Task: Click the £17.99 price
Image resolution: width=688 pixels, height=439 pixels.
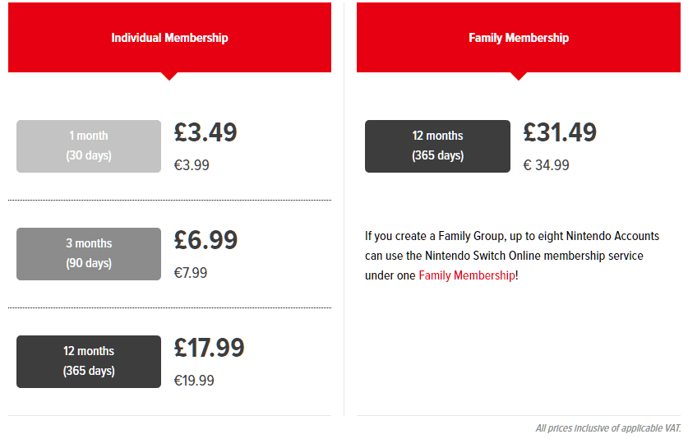Action: coord(209,347)
